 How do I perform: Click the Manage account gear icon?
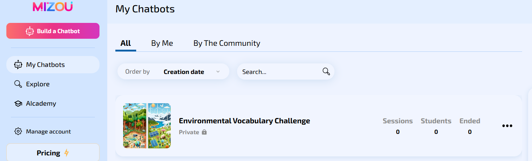coord(18,131)
